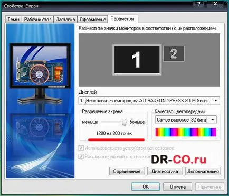Click the help question mark button
The image size is (229, 196).
pyautogui.click(x=199, y=4)
